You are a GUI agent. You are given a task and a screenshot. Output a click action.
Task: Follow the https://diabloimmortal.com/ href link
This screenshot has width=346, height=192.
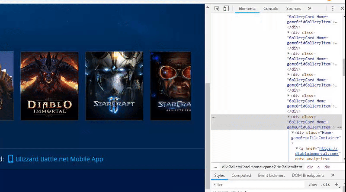tap(317, 151)
